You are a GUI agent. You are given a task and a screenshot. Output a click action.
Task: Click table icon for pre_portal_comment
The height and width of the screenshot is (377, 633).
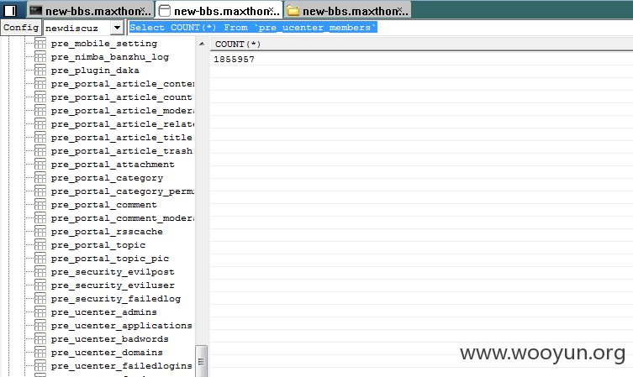coord(40,204)
